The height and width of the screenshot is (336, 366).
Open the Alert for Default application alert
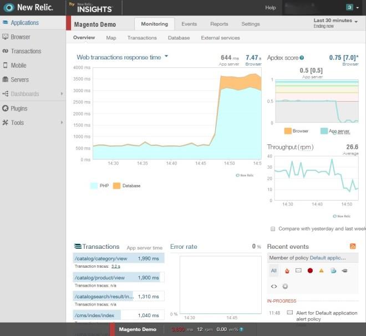[327, 316]
